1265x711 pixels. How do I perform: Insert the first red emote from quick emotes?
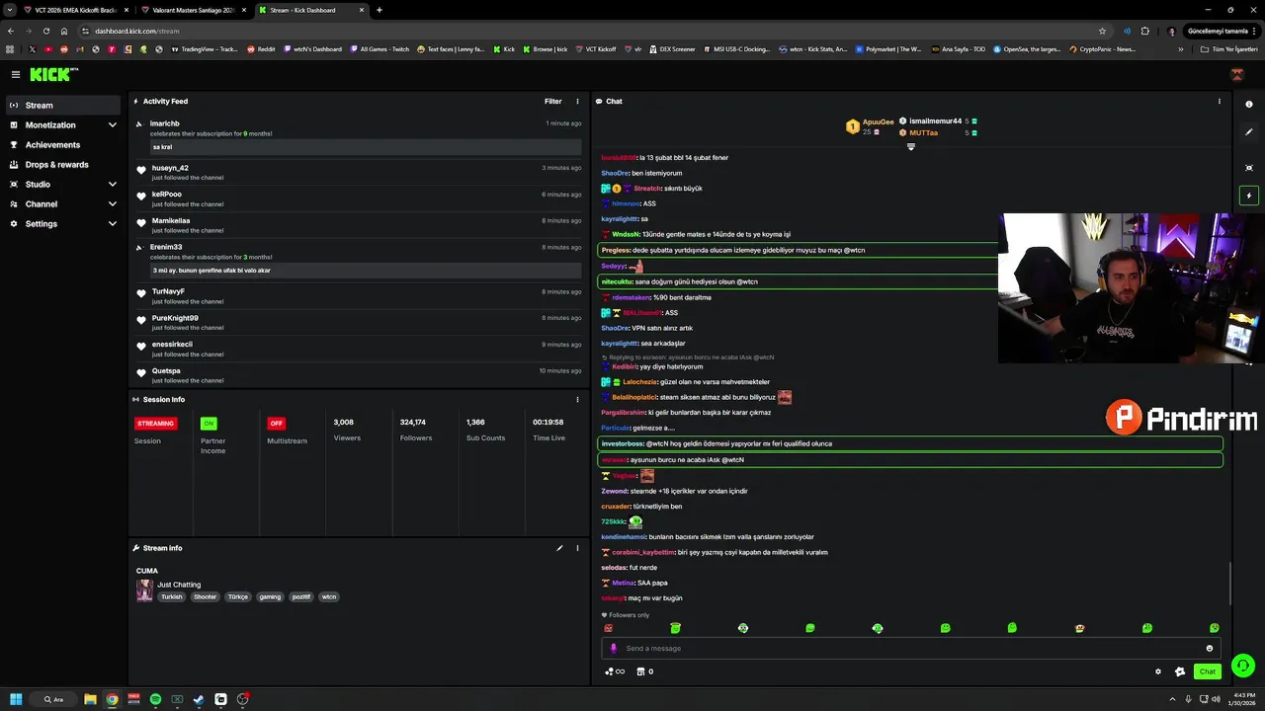[608, 628]
